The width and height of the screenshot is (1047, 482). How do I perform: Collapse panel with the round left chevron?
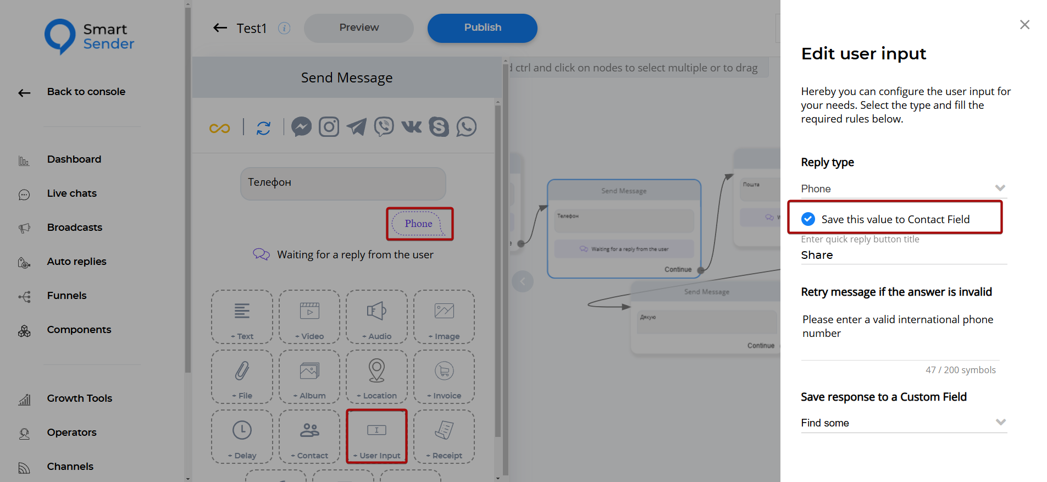point(523,282)
